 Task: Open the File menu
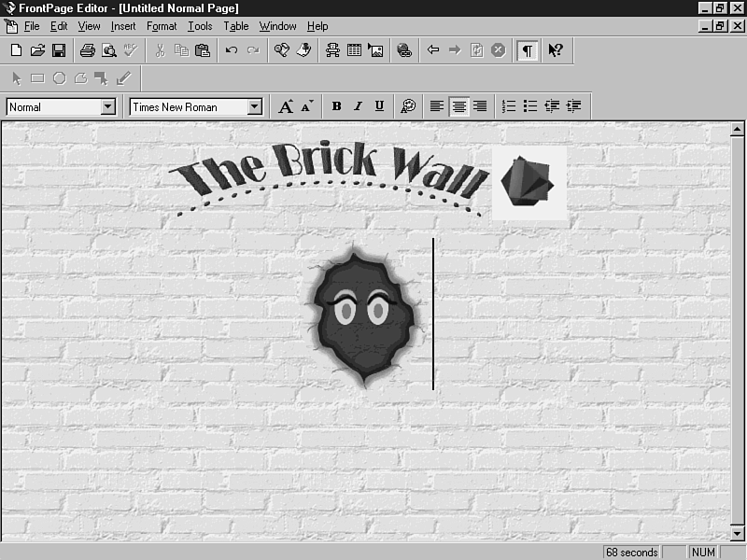(x=32, y=26)
